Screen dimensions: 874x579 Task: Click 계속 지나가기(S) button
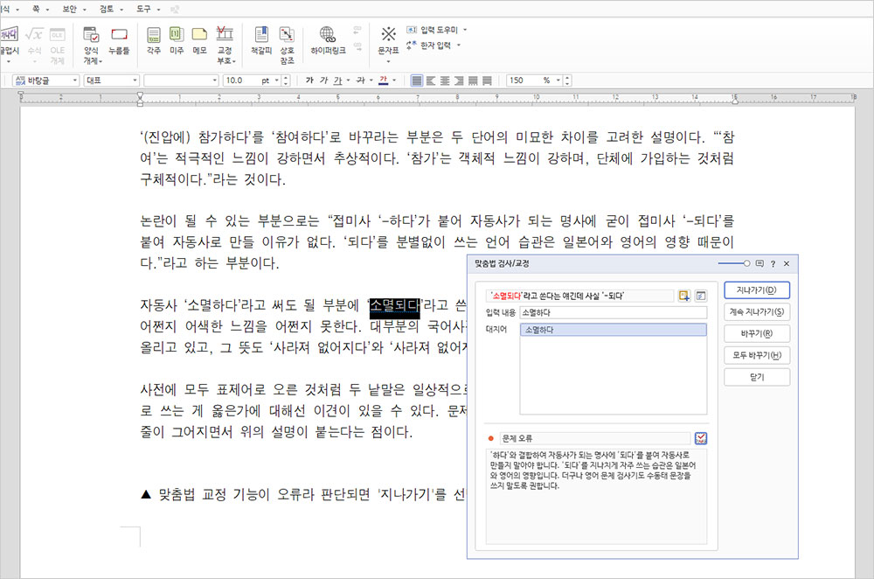click(757, 312)
